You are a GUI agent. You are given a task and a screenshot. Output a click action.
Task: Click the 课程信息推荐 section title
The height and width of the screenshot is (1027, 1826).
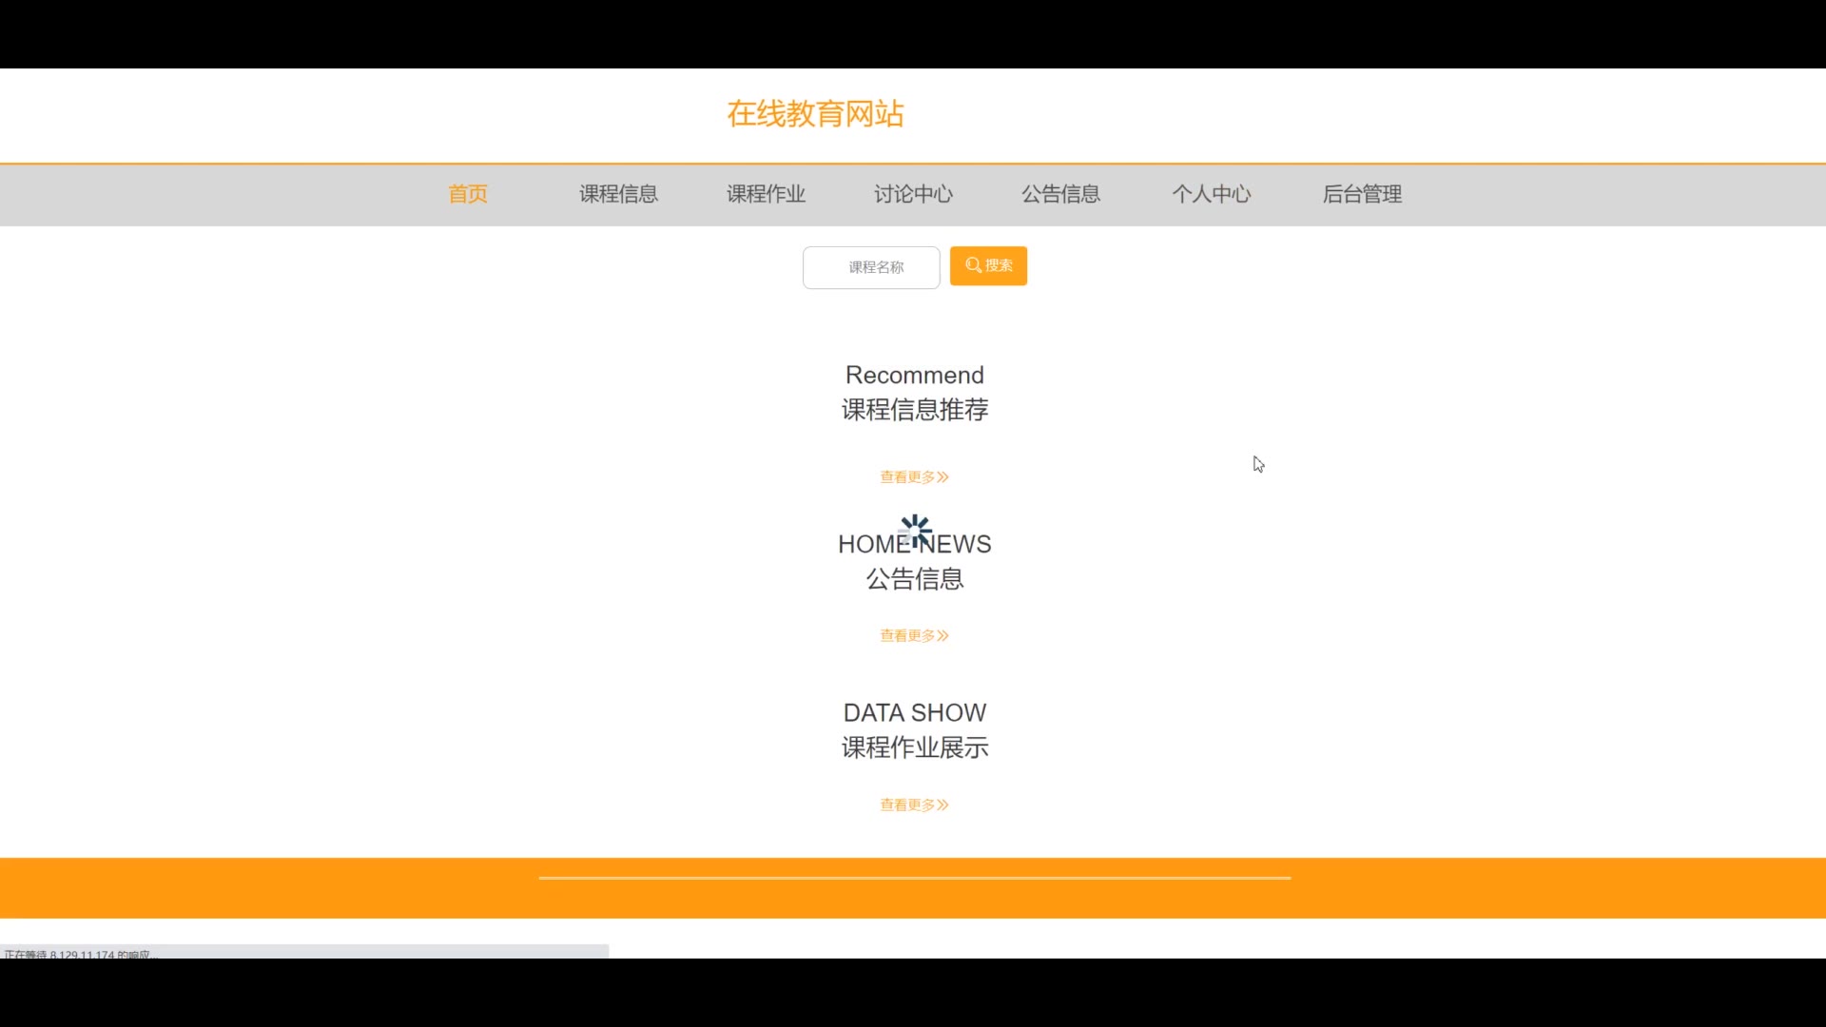pos(914,410)
